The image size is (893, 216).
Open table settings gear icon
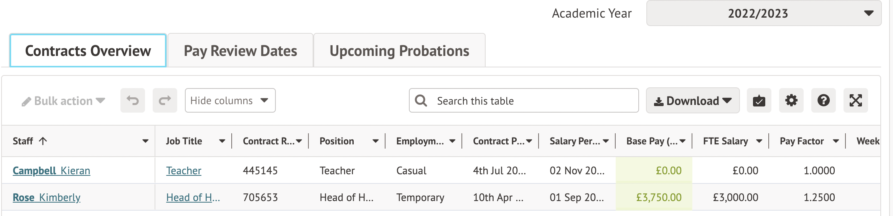(x=791, y=101)
